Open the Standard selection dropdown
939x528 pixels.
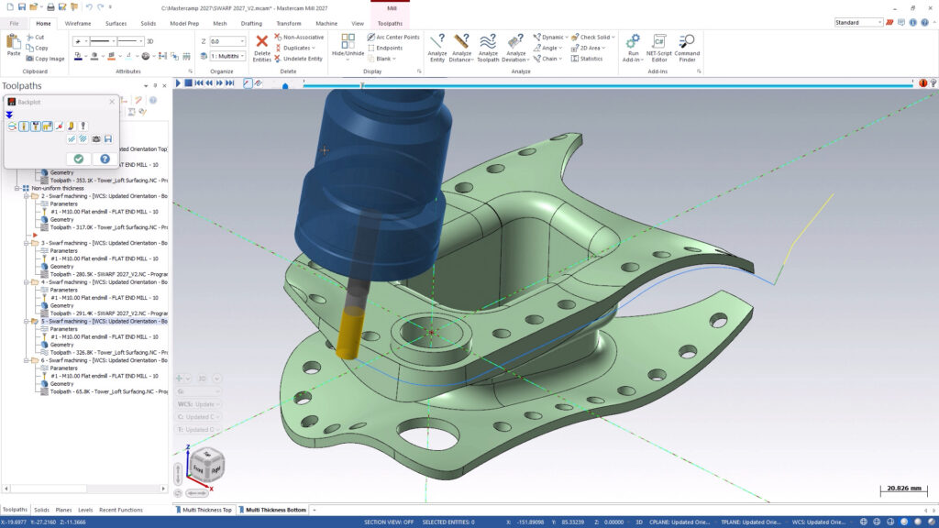pos(879,22)
